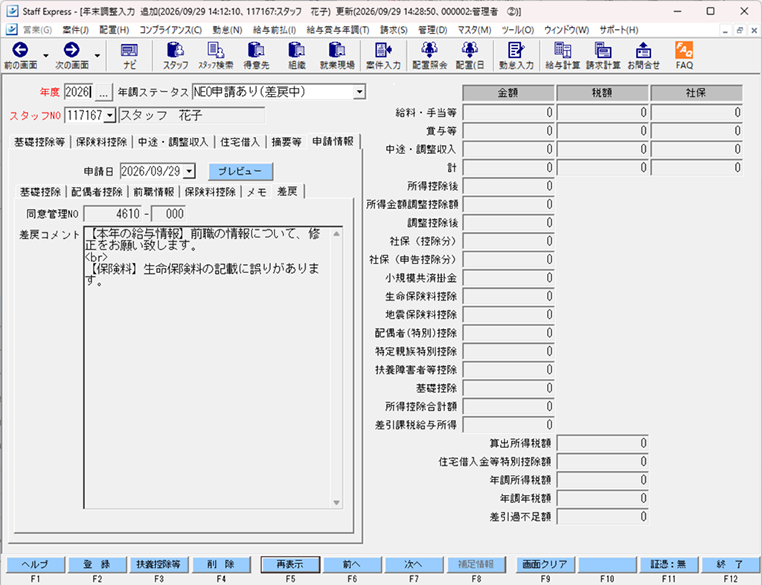762x585 pixels.
Task: Open the 配置照会 toolbar icon
Action: click(x=429, y=55)
